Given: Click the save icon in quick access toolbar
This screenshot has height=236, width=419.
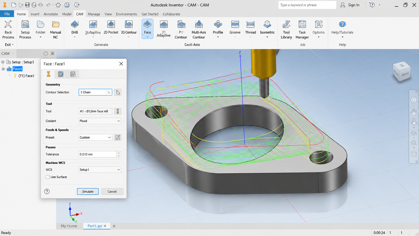Looking at the screenshot, I should (27, 5).
